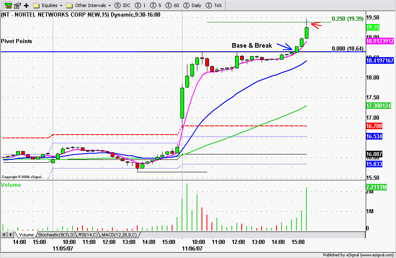Click the right tab scroll arrow
The height and width of the screenshot is (258, 396).
pyautogui.click(x=11, y=235)
